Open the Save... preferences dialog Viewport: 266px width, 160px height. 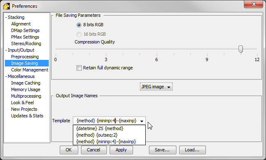162,150
